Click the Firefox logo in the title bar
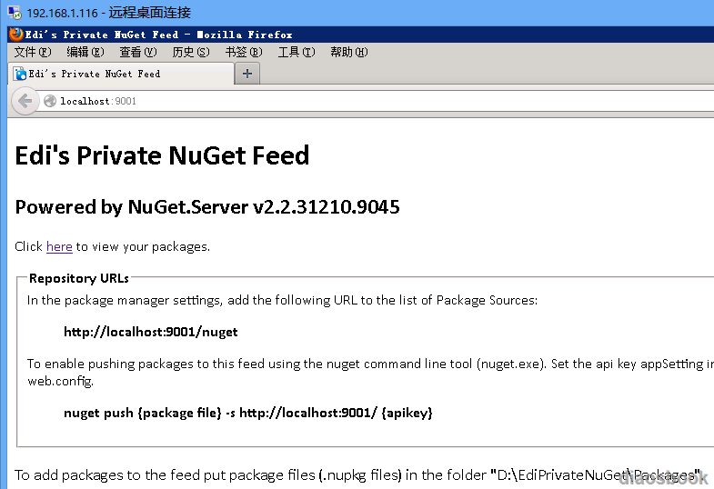Screen dimensions: 714x489 [x=16, y=35]
